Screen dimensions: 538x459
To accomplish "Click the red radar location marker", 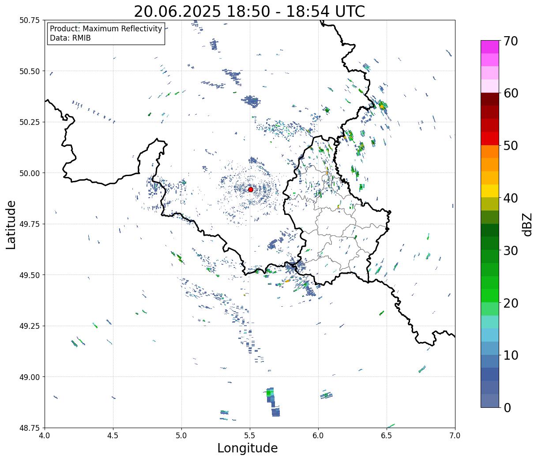I will [250, 189].
